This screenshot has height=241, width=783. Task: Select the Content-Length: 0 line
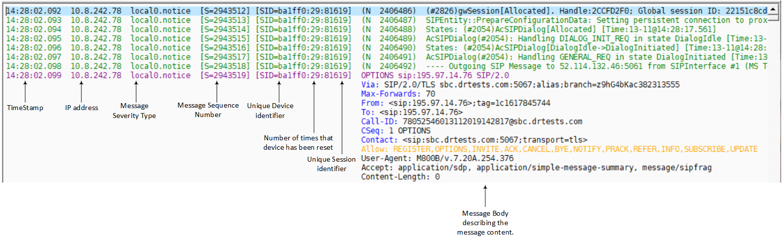point(400,177)
